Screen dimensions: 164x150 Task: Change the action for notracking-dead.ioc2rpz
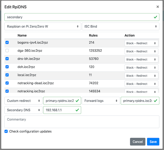point(141,84)
